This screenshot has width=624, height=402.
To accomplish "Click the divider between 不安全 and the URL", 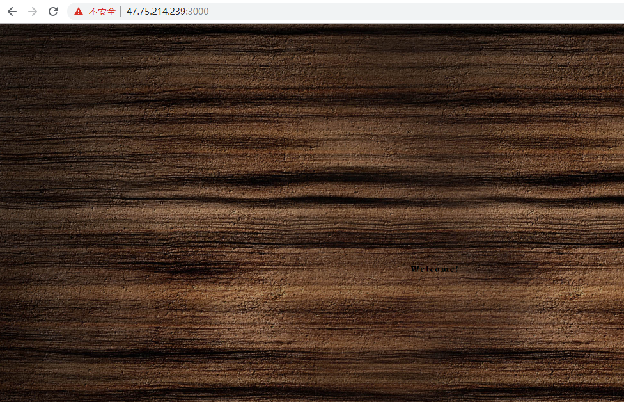I will [x=121, y=12].
